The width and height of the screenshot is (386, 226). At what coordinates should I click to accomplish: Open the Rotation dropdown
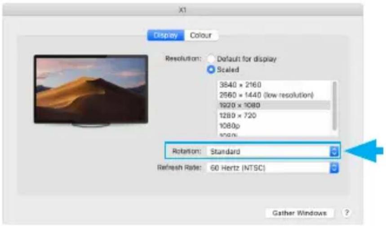coord(273,151)
